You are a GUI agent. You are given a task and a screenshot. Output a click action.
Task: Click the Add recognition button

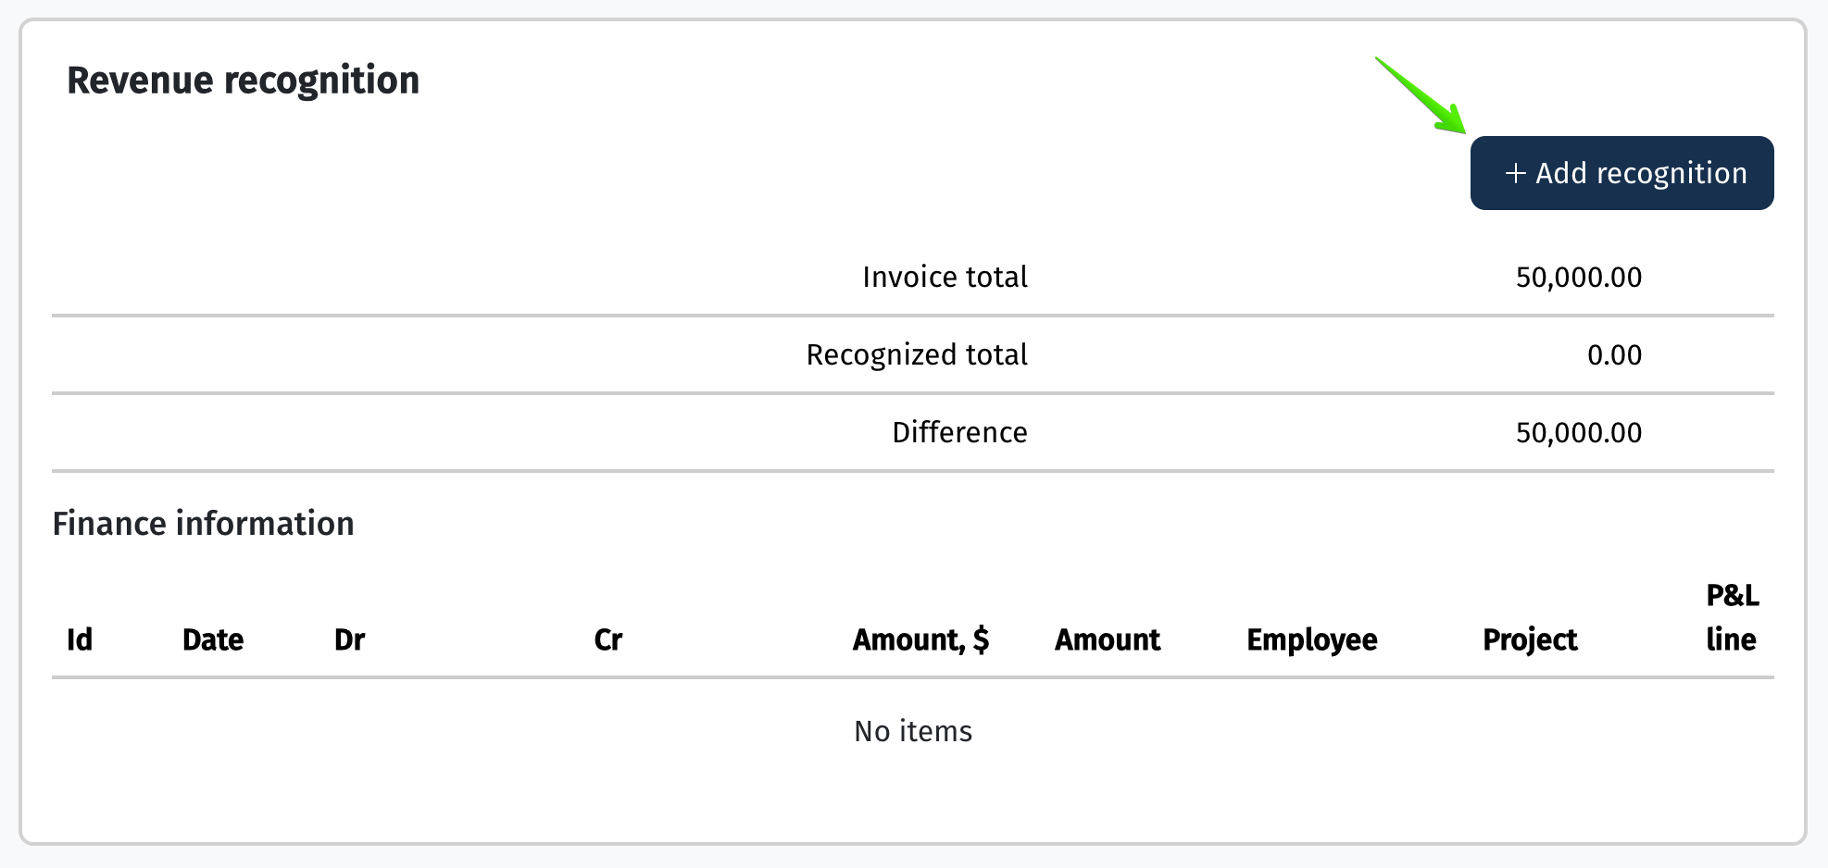[1621, 173]
